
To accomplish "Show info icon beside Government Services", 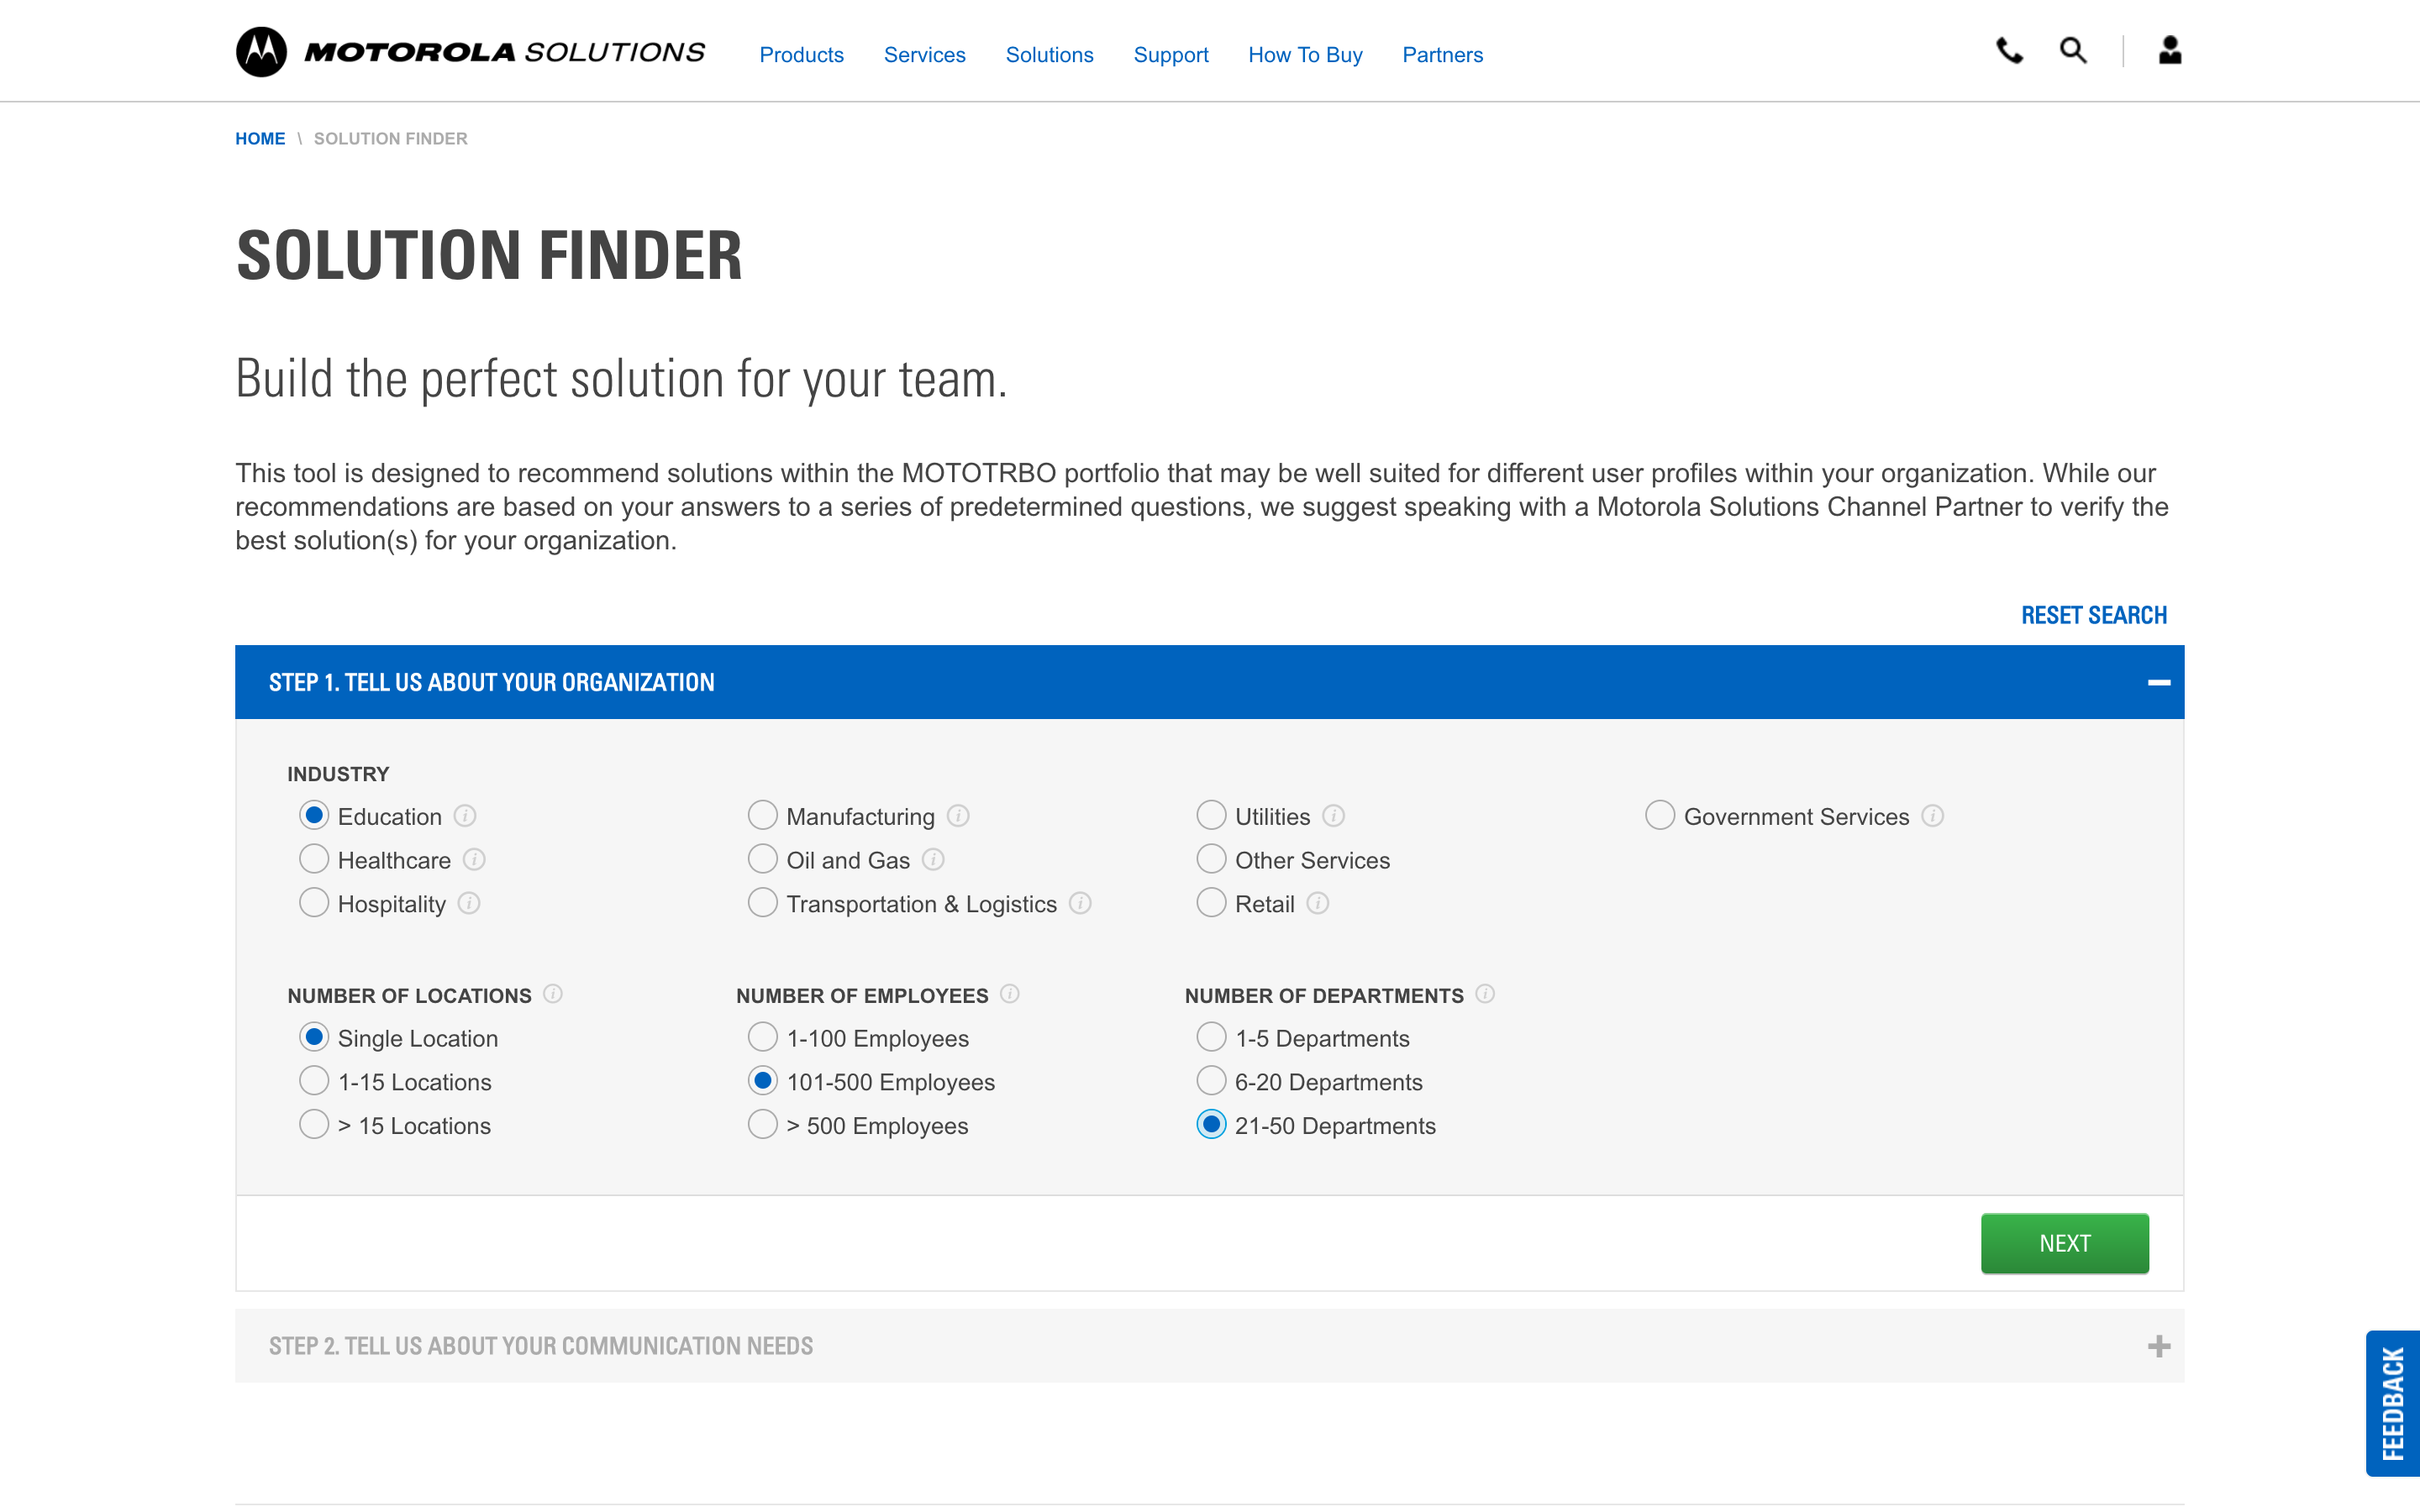I will pyautogui.click(x=1932, y=816).
